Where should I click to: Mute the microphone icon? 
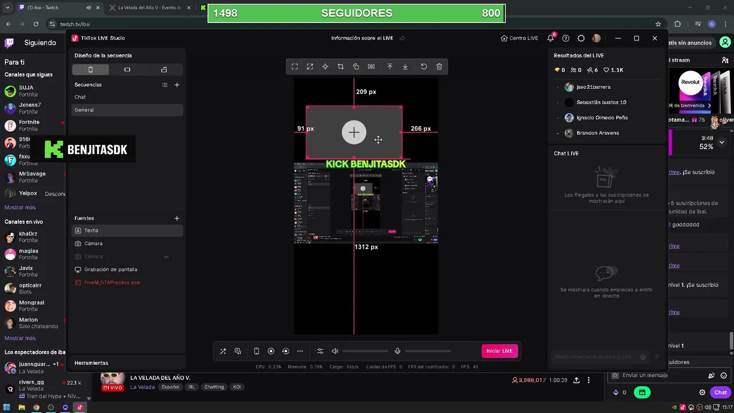[397, 351]
